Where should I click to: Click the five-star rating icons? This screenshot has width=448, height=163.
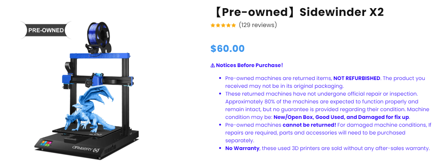point(223,26)
